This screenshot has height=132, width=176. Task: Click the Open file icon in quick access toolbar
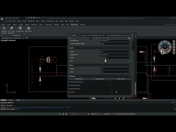coord(29,18)
